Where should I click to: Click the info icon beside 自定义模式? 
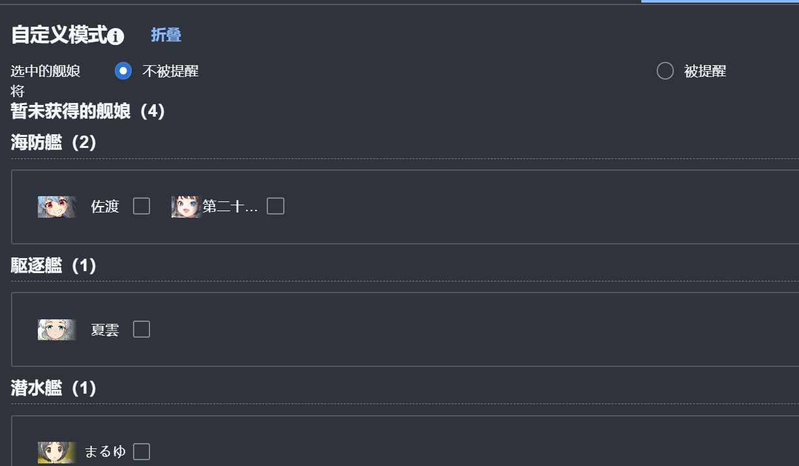click(x=115, y=36)
